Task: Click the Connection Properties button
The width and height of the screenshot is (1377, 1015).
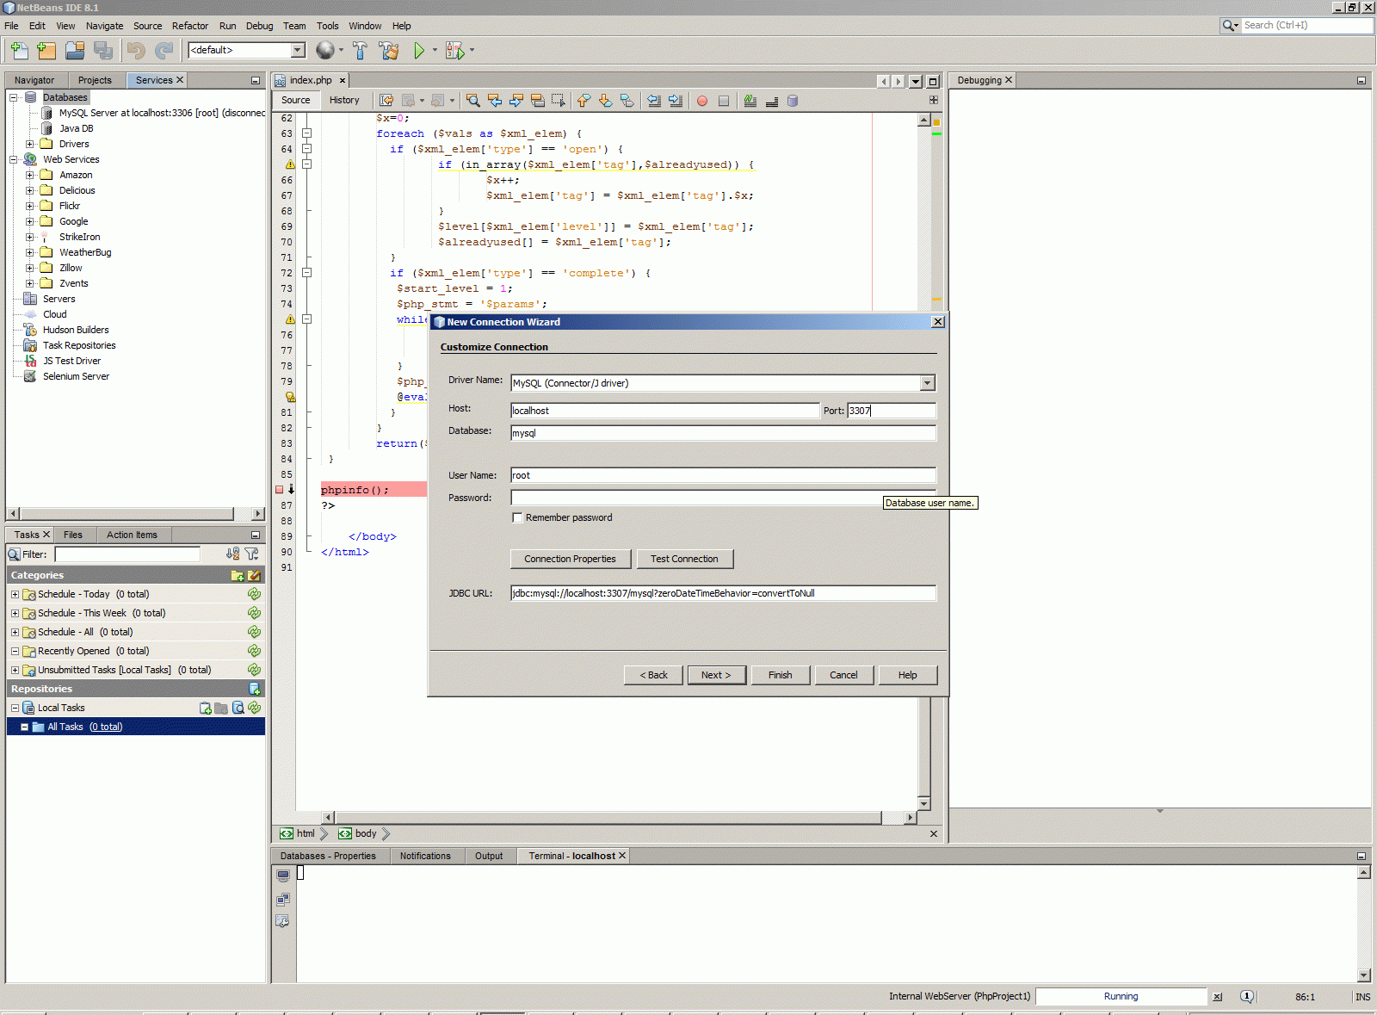Action: tap(571, 559)
